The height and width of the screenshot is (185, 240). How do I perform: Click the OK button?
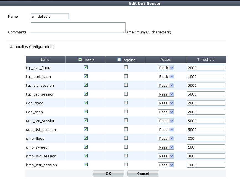pos(108,173)
